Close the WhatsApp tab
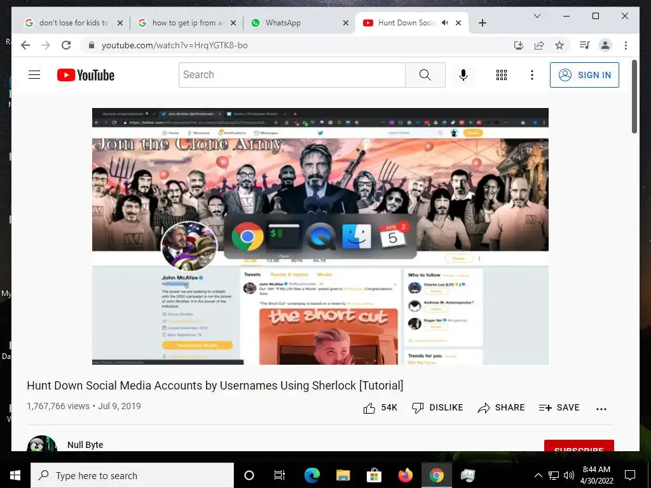Viewport: 651px width, 488px height. [345, 23]
